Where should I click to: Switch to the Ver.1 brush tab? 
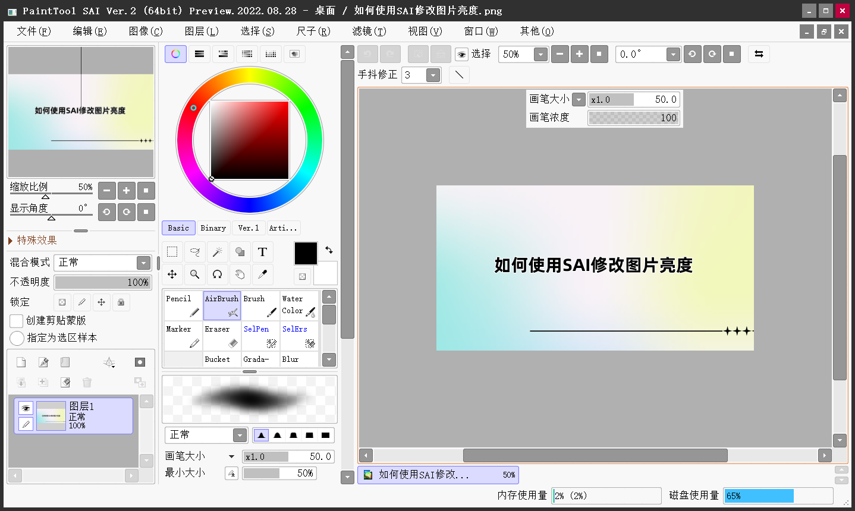pyautogui.click(x=249, y=228)
